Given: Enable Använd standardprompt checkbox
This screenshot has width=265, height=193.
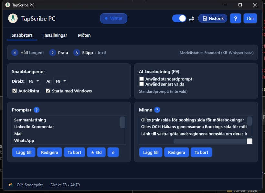Looking at the screenshot, I should click(142, 79).
